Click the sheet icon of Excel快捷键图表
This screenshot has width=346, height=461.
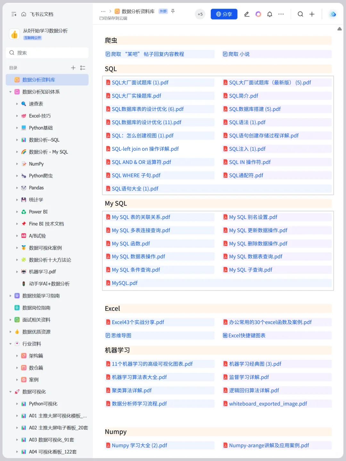(x=225, y=336)
